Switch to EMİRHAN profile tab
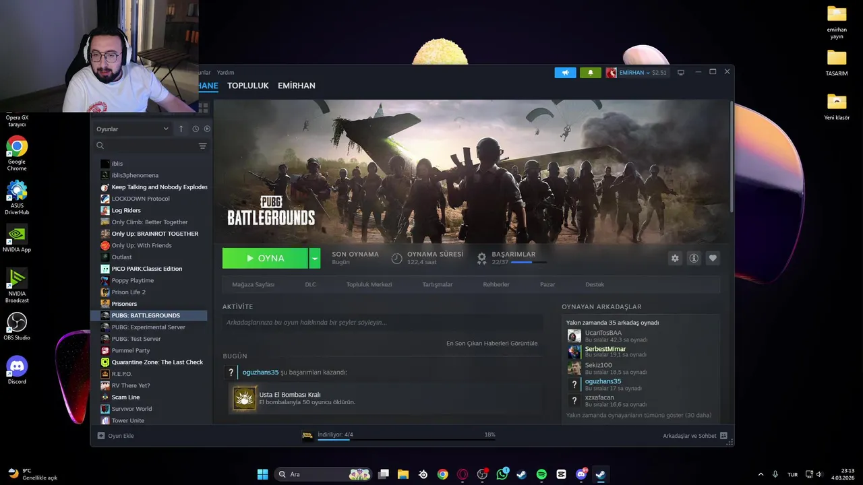Image resolution: width=863 pixels, height=485 pixels. [297, 86]
